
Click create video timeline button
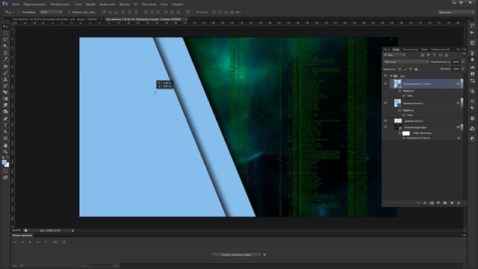click(236, 255)
